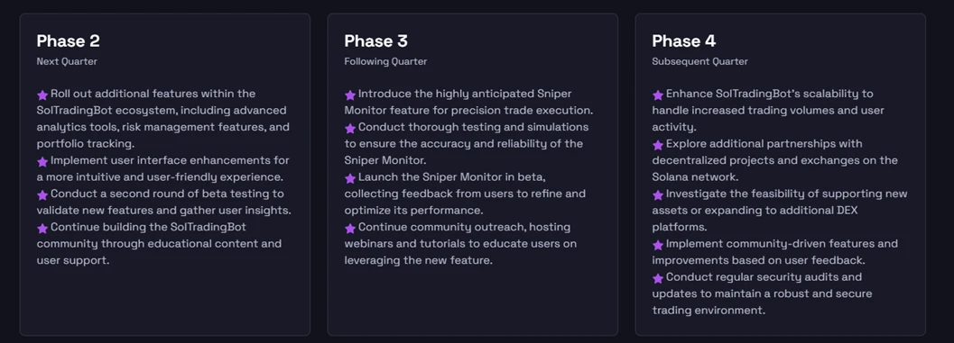Select the 'Following Quarter' subtitle text

click(385, 61)
